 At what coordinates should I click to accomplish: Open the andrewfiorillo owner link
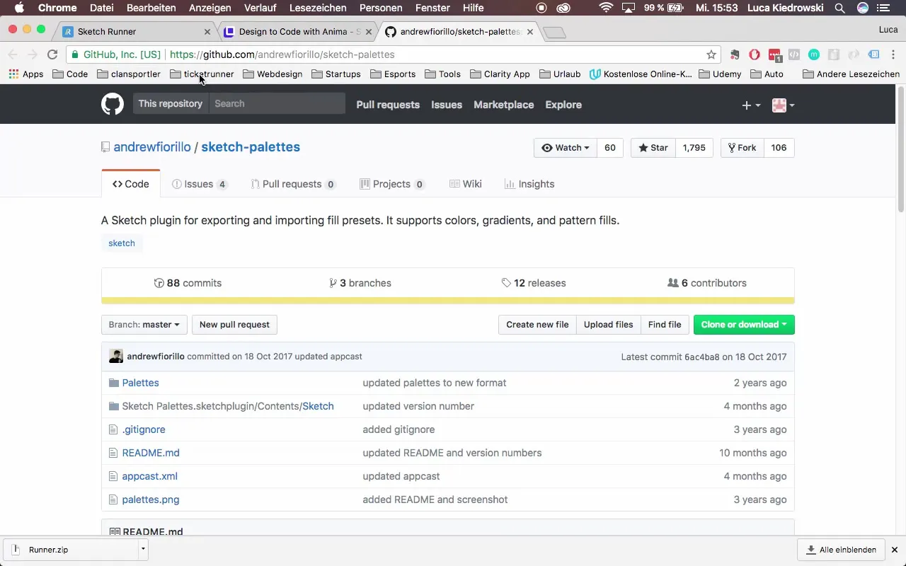point(152,147)
